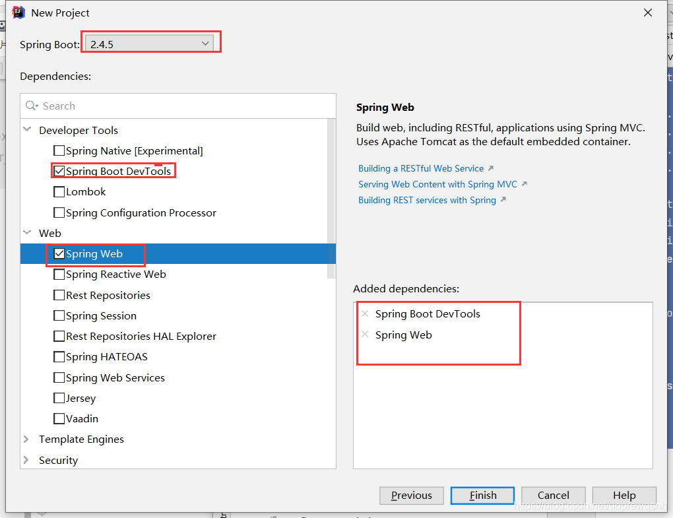This screenshot has height=518, width=673.
Task: Check the Jersey checkbox
Action: (x=59, y=399)
